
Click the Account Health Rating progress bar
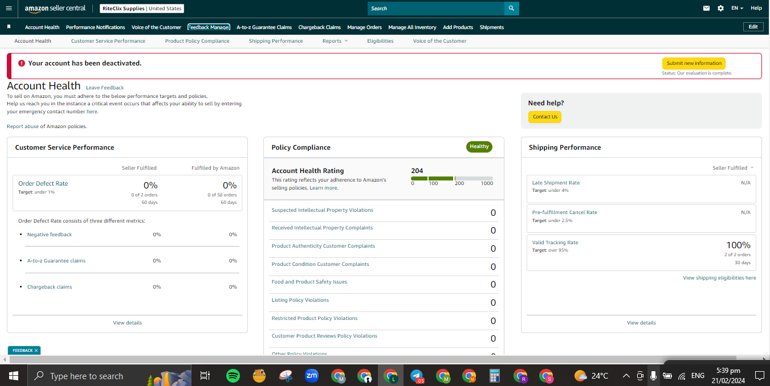coord(452,179)
